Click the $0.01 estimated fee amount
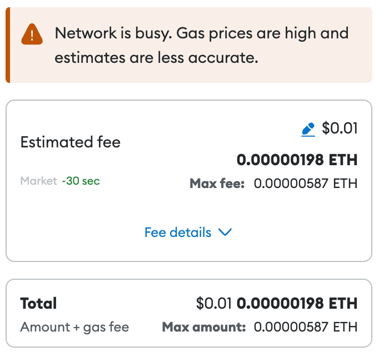The height and width of the screenshot is (356, 379). [340, 129]
